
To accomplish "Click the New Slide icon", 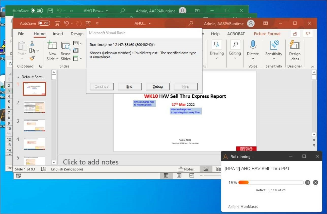I will [x=52, y=45].
